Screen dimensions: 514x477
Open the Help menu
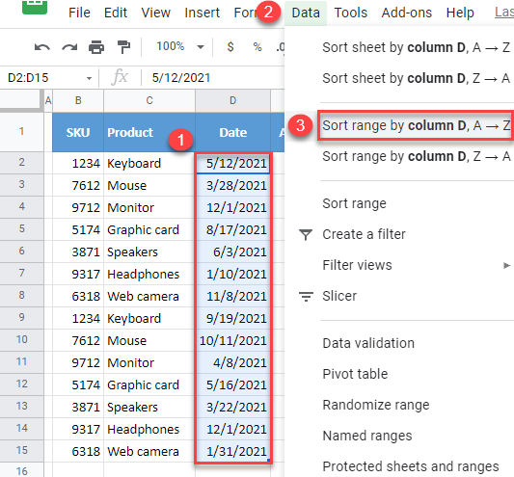pyautogui.click(x=460, y=13)
